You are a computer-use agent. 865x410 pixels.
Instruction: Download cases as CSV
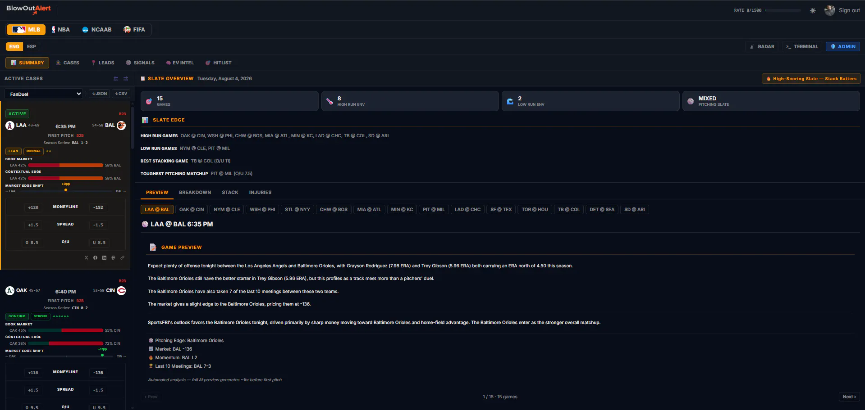pyautogui.click(x=121, y=94)
